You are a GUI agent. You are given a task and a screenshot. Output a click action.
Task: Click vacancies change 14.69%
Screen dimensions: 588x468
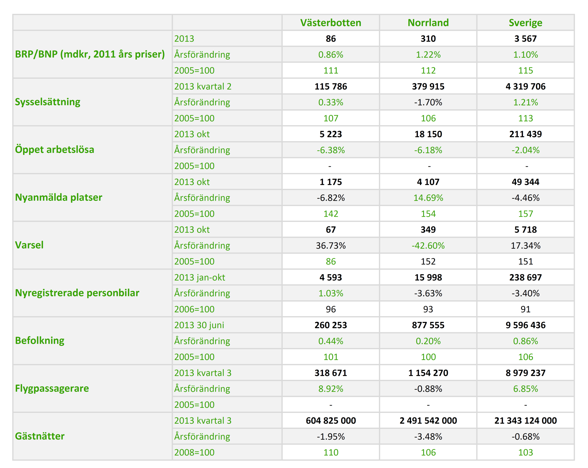click(x=428, y=198)
